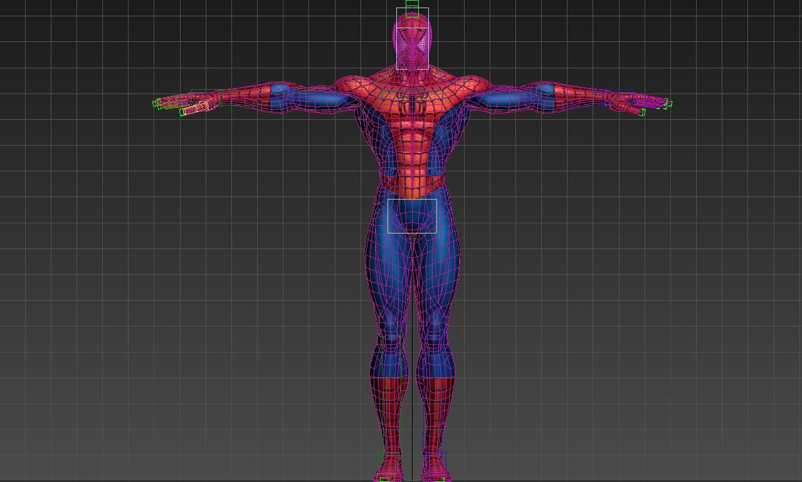This screenshot has height=482, width=802.
Task: Click the green thumb-tip box on right-side hand
Action: click(642, 113)
